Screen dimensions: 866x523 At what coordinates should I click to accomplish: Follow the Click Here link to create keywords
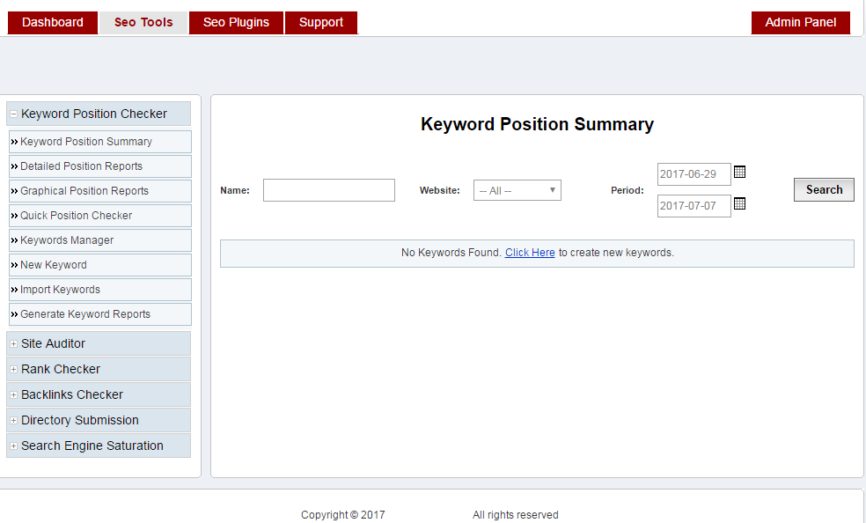[x=530, y=253]
